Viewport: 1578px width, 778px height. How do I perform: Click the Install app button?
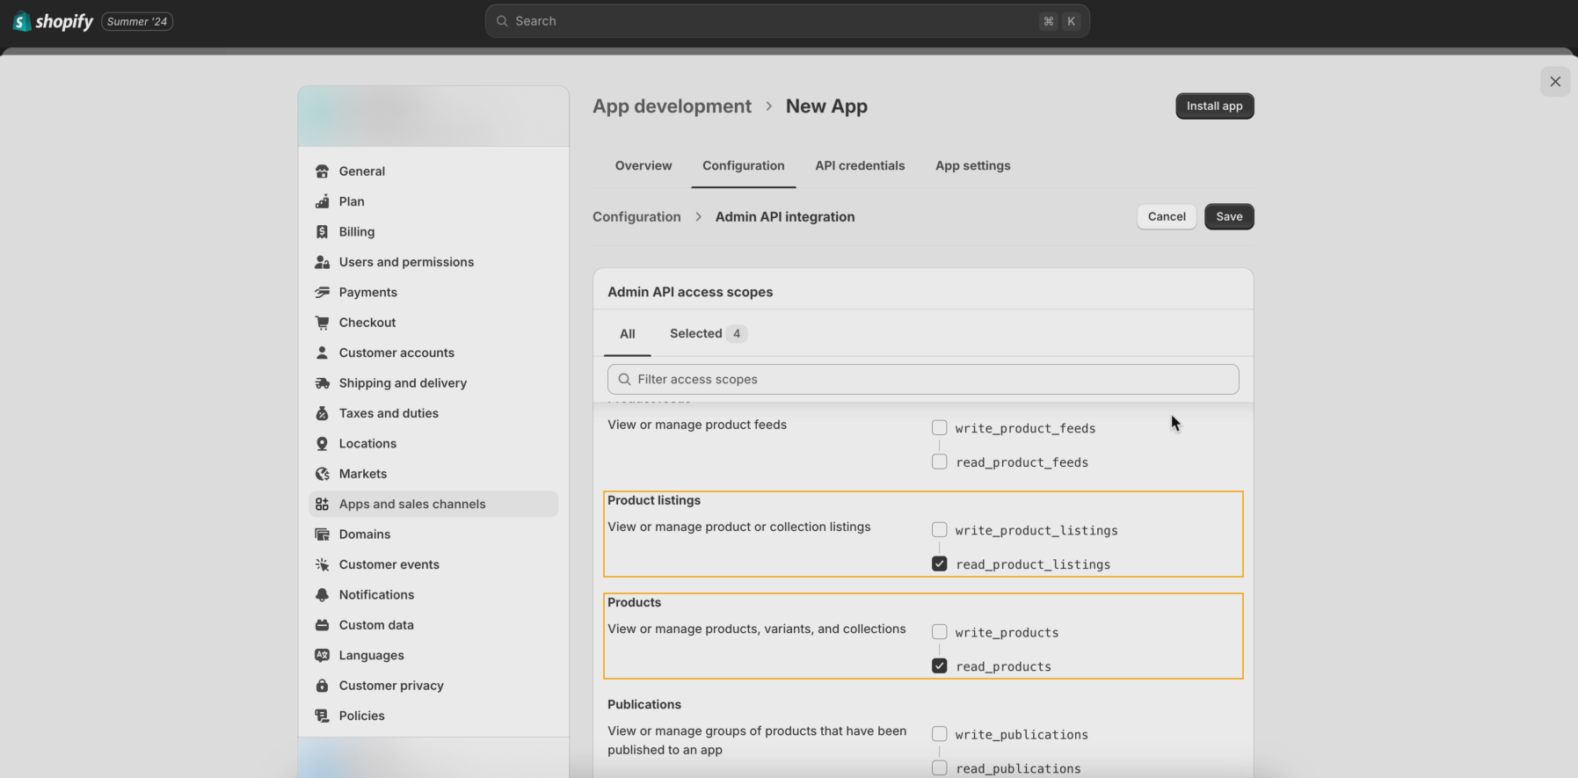click(x=1215, y=106)
